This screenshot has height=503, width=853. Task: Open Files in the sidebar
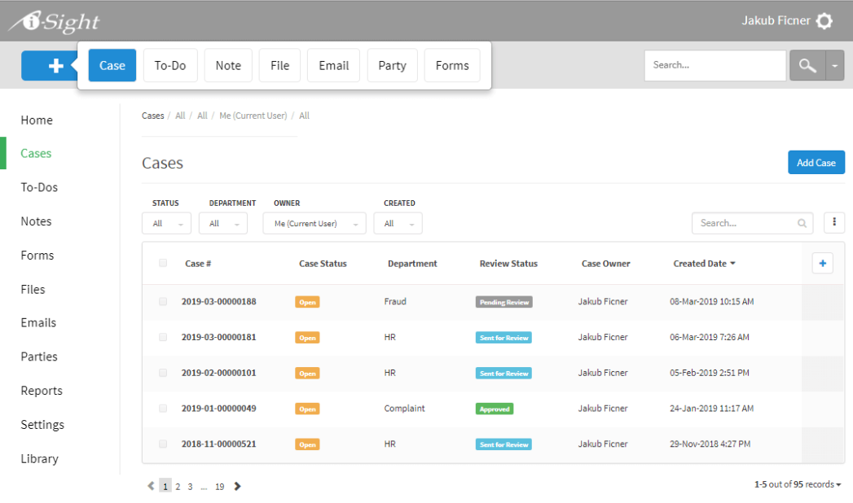(x=33, y=290)
